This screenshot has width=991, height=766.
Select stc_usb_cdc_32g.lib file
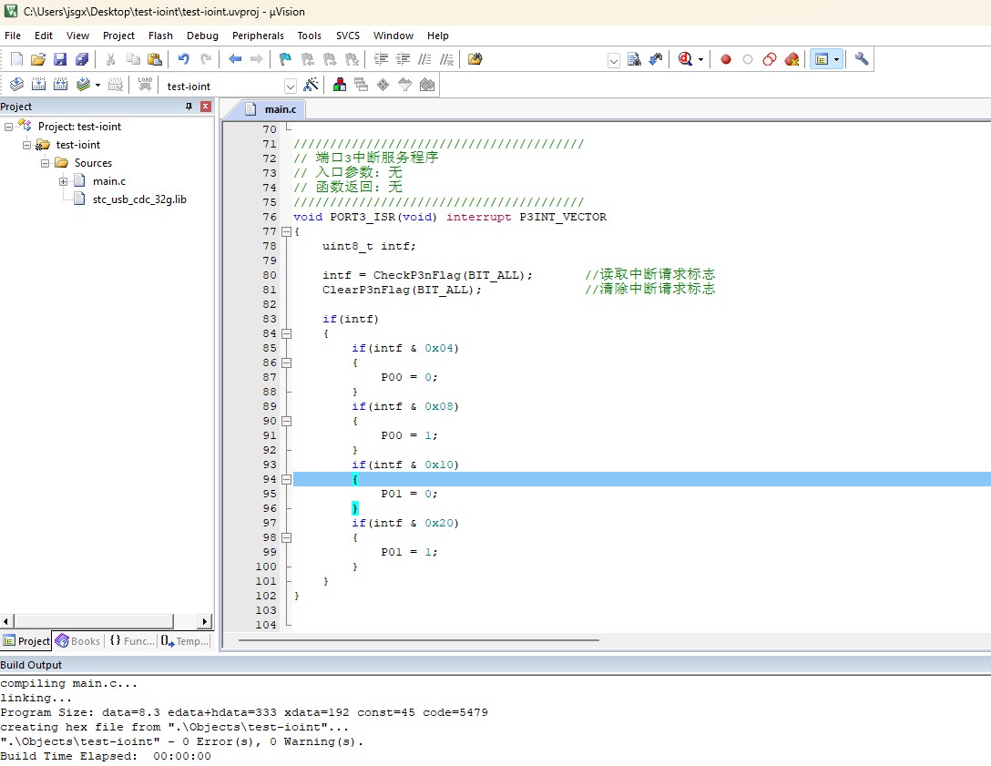tap(139, 199)
